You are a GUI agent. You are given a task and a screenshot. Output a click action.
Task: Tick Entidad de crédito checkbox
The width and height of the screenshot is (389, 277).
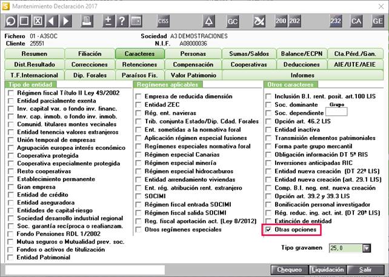11,195
